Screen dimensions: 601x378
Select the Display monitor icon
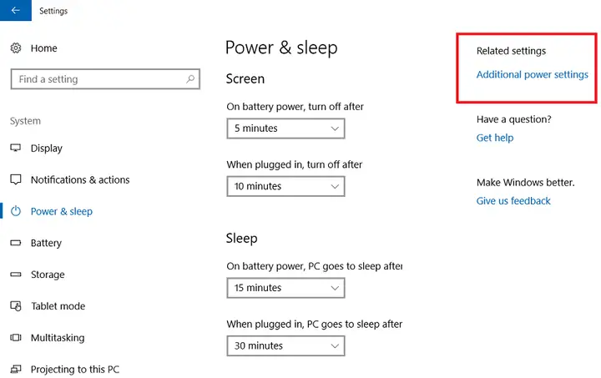tap(16, 149)
